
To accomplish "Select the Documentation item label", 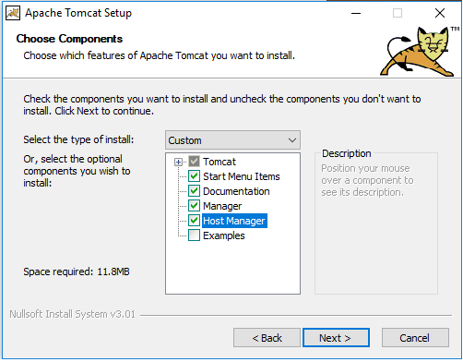I will coord(236,191).
